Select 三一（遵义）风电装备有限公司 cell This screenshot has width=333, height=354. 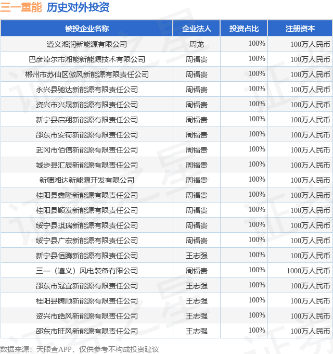87,271
